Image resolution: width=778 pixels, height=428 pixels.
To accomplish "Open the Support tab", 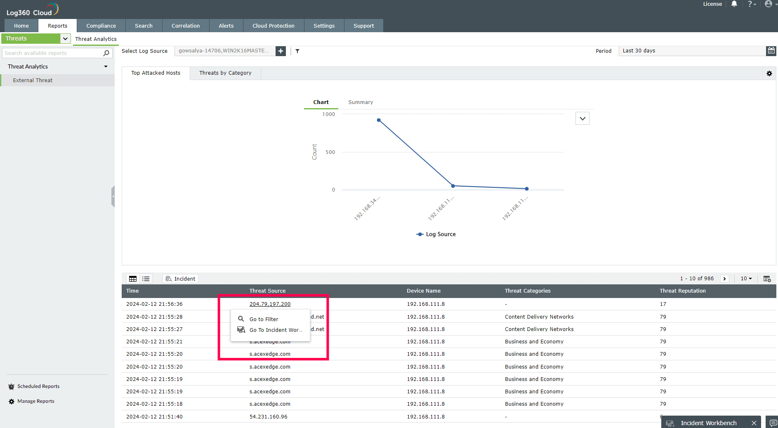I will point(363,26).
